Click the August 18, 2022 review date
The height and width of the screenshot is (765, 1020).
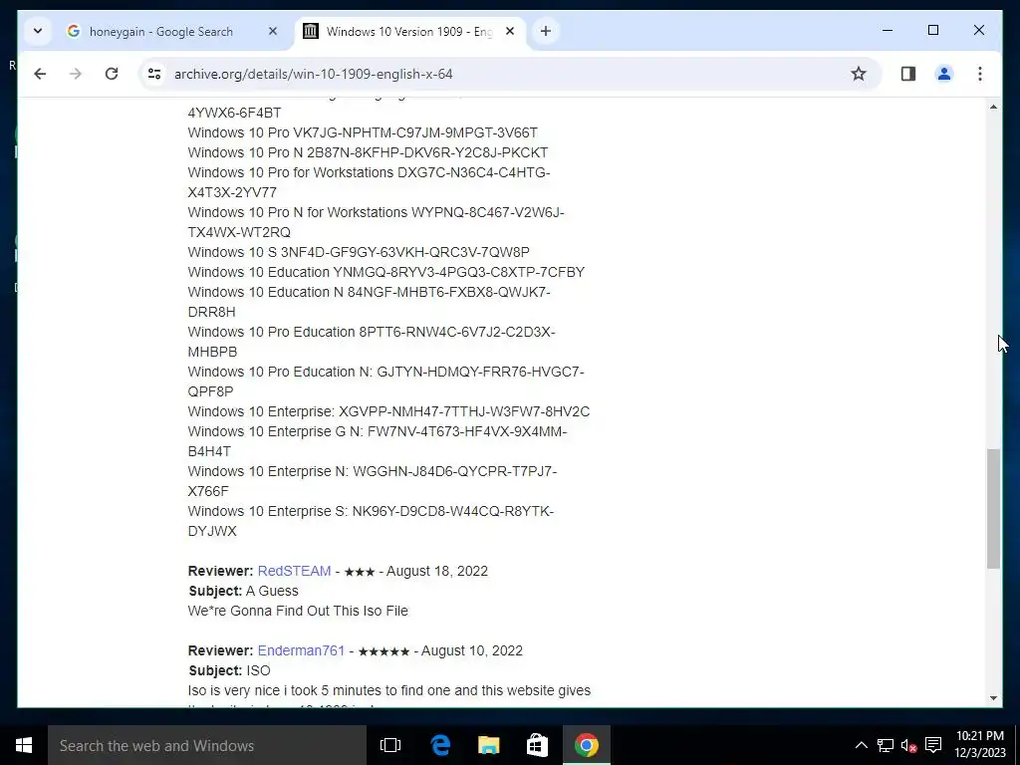(x=437, y=571)
